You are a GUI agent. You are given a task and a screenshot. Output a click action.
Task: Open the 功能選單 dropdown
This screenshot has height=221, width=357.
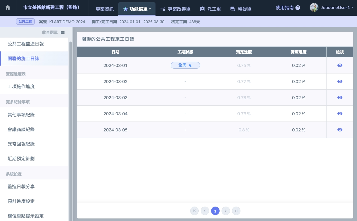pos(137,9)
